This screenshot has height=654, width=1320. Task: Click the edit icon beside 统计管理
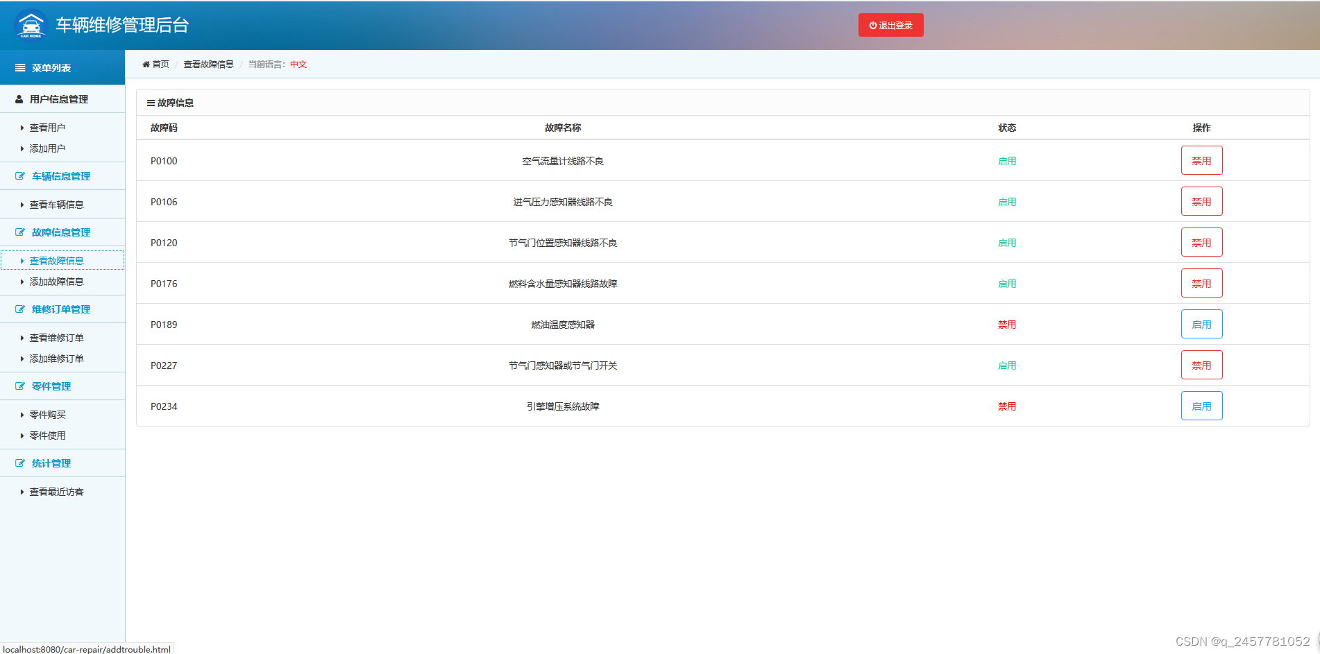(20, 463)
